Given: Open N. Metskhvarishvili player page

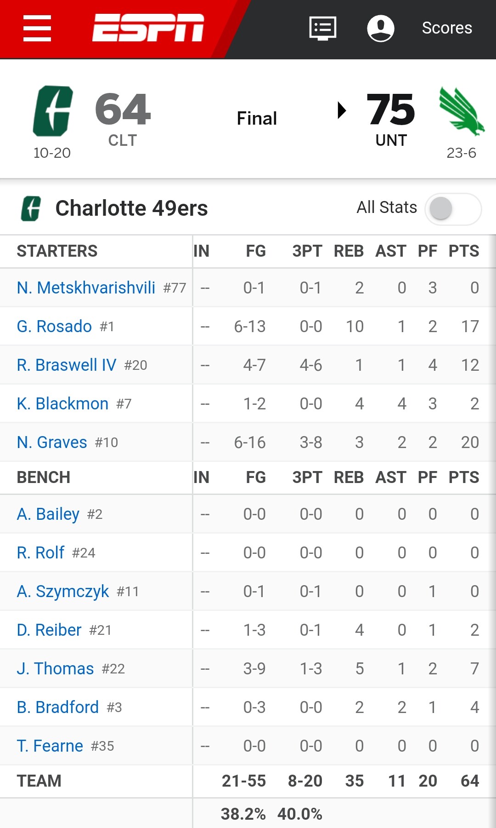Looking at the screenshot, I should (x=86, y=287).
